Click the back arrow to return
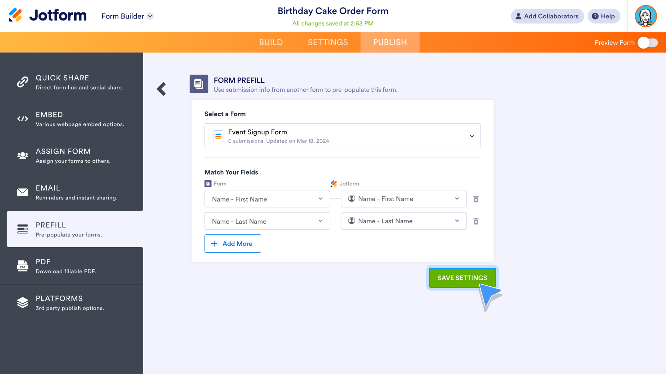This screenshot has height=374, width=666. 161,89
